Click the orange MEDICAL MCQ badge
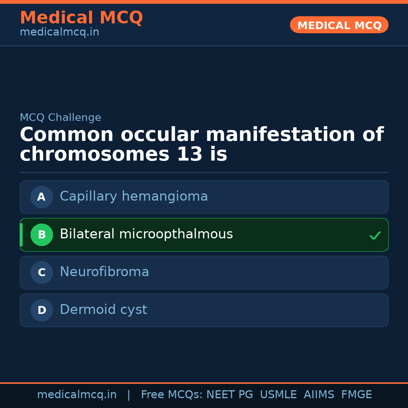The image size is (408, 408). point(339,25)
